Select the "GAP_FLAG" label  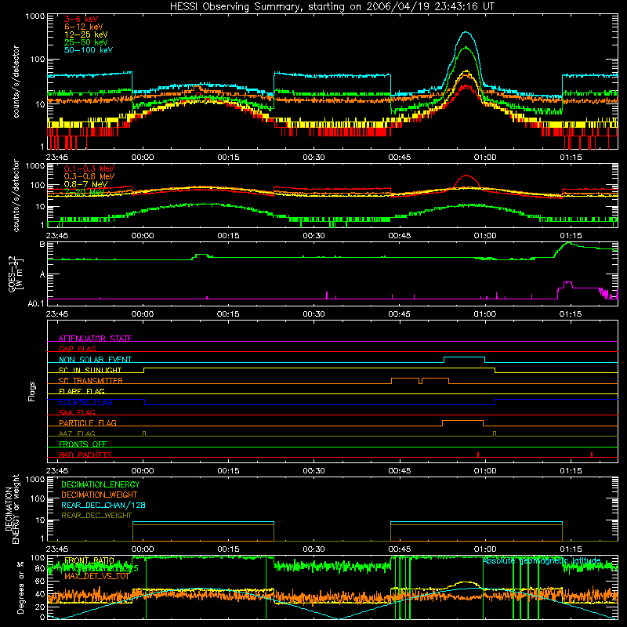pyautogui.click(x=77, y=349)
